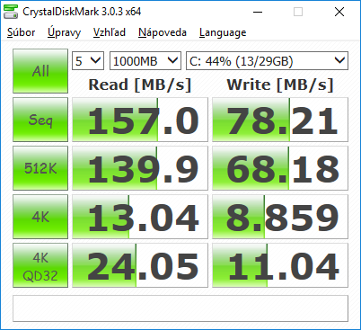Minimize the CrystalDiskMark window
This screenshot has width=361, height=330.
258,12
